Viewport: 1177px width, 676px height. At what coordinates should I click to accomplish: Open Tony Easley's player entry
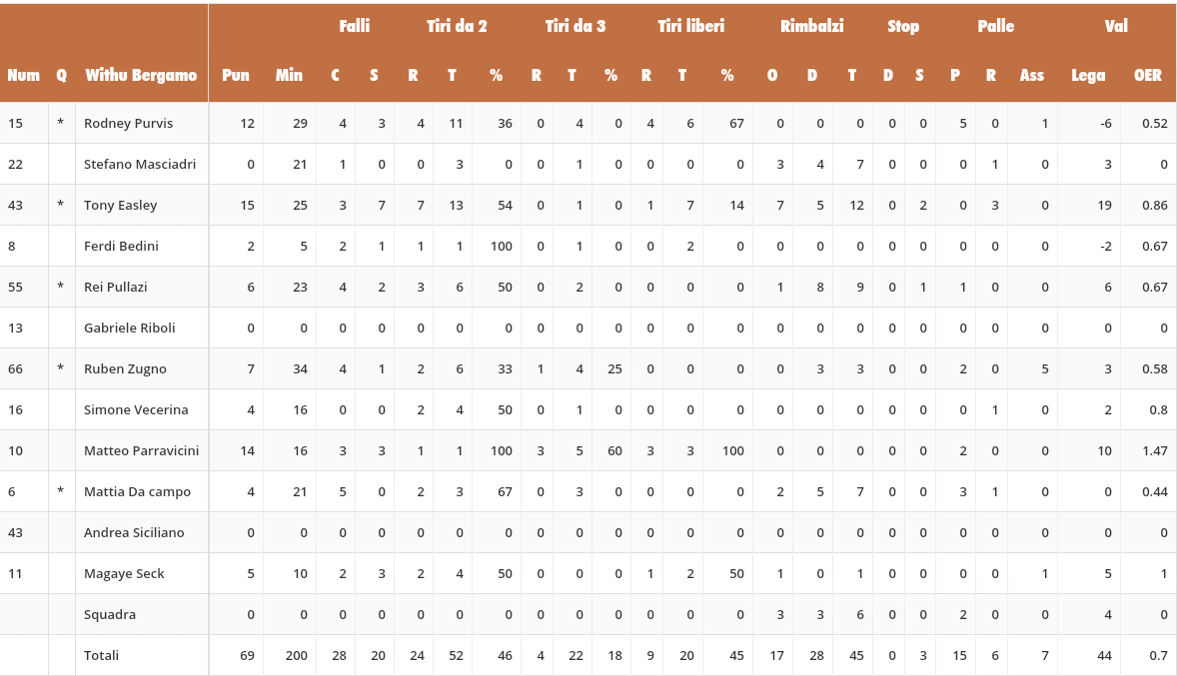pos(120,205)
